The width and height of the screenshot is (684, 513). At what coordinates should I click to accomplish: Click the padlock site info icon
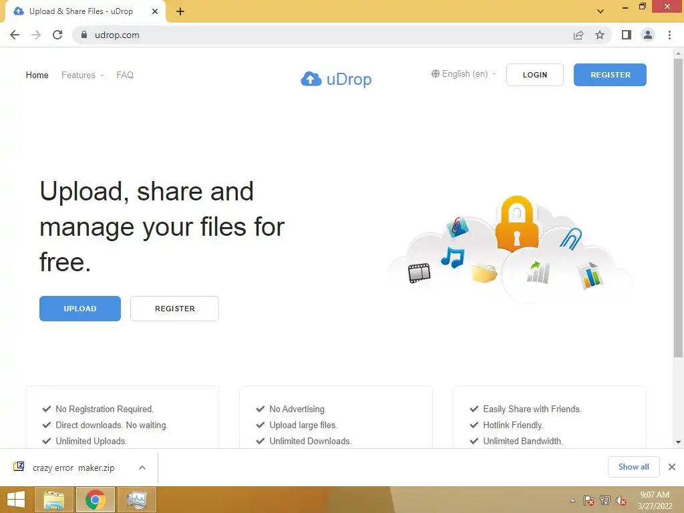pyautogui.click(x=84, y=35)
